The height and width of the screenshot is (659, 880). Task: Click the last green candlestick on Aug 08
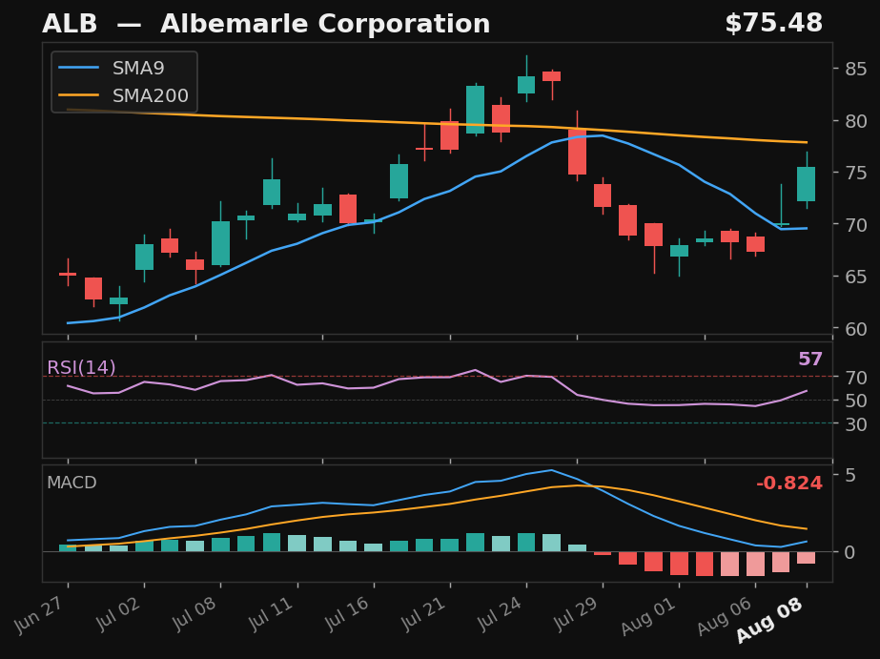807,183
